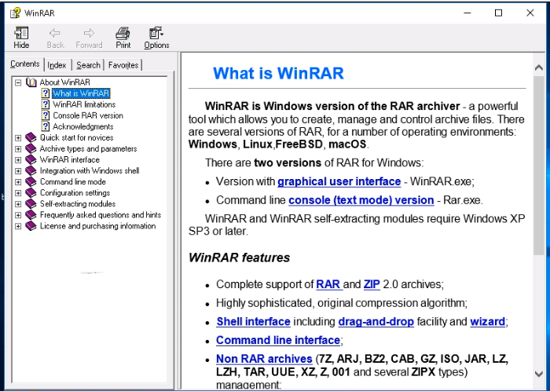The height and width of the screenshot is (391, 550).
Task: Open the drag-and-drop link
Action: 376,322
